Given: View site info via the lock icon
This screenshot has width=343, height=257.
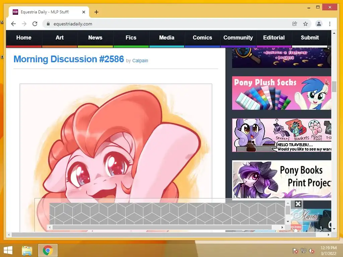Looking at the screenshot, I should (48, 24).
